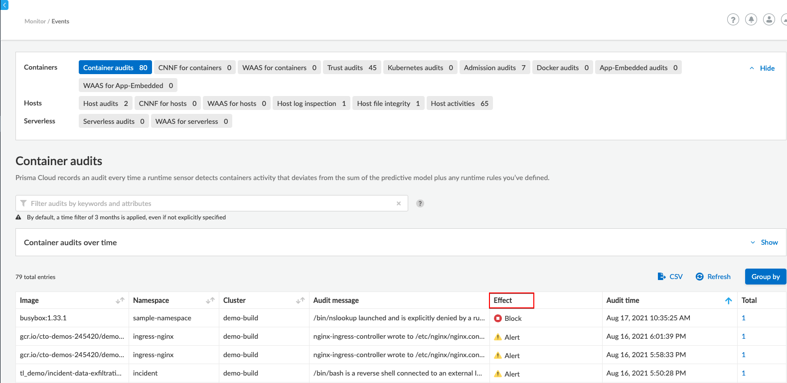
Task: Click the Monitor breadcrumb link
Action: [35, 21]
